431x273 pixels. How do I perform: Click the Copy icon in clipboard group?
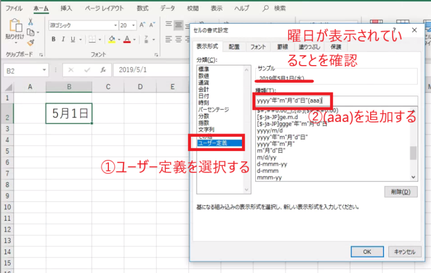pos(31,31)
